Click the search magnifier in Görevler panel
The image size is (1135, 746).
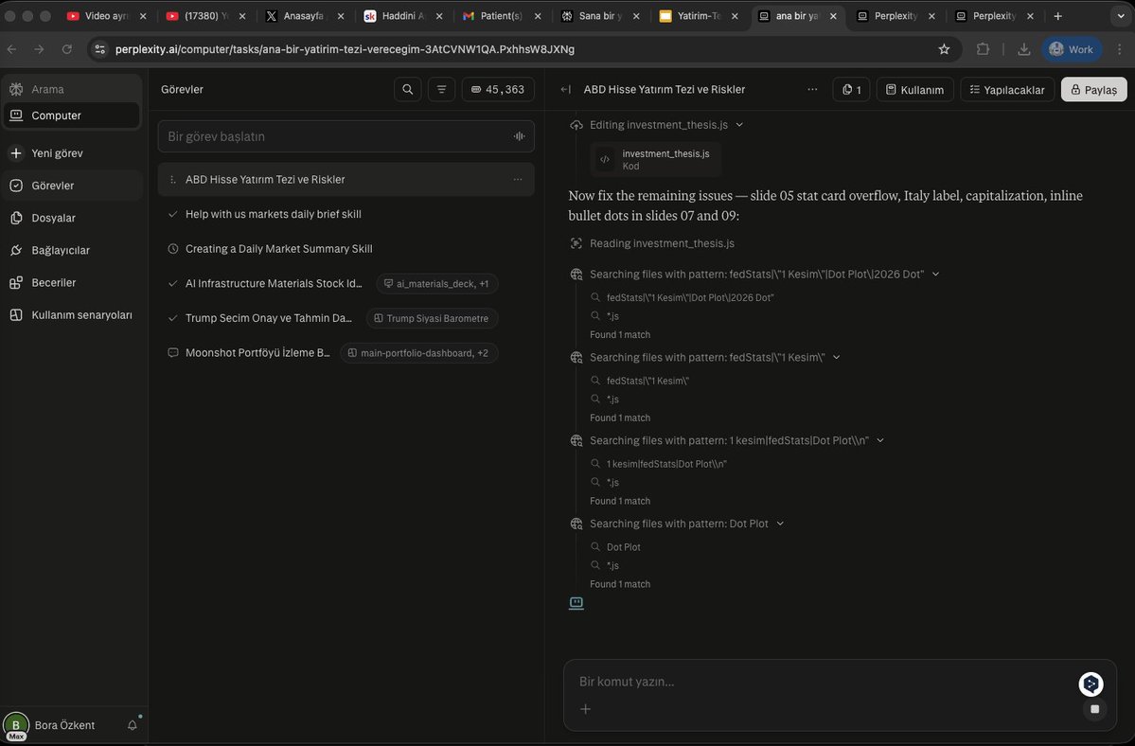(x=408, y=89)
